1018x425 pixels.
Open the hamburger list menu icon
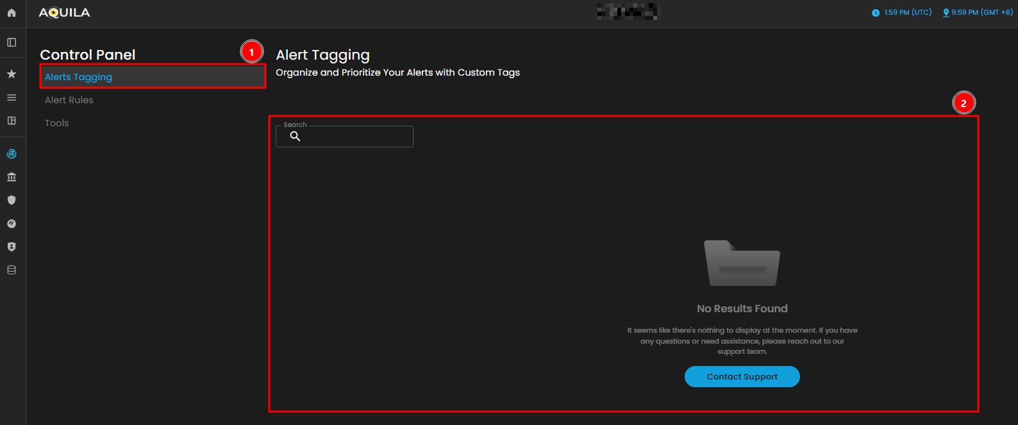coord(12,97)
